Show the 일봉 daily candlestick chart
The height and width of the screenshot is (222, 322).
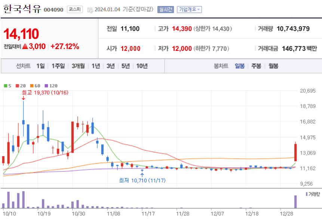tap(240, 66)
